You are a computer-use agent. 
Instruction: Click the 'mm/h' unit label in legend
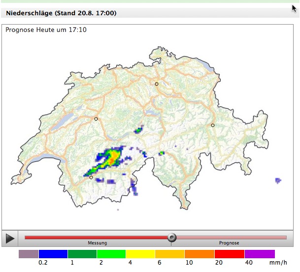(x=278, y=263)
